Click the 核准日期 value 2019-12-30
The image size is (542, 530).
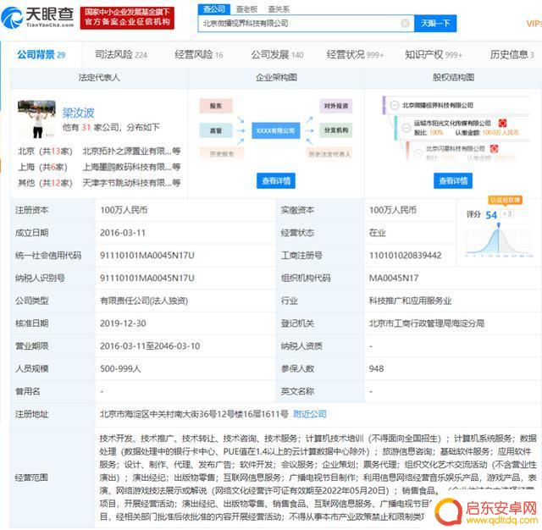(123, 323)
